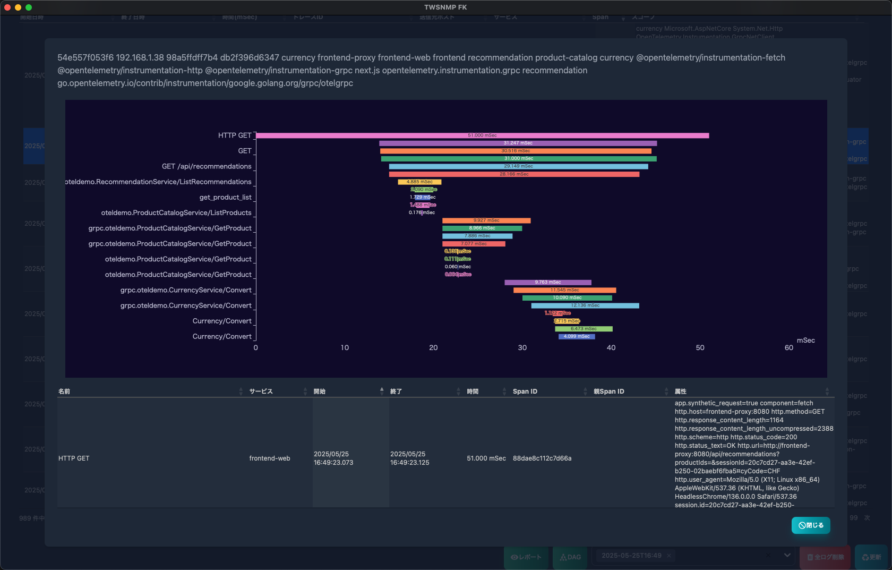892x570 pixels.
Task: Click the pink 51.000 mSec HTTP GET bar
Action: 482,135
